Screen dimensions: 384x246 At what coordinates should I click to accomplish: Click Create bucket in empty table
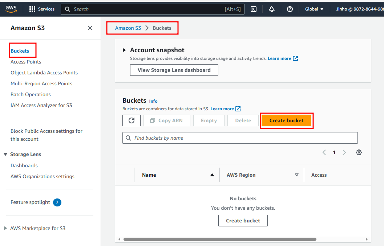click(243, 221)
